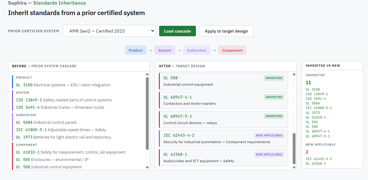Select the Component level chip
Viewport: 368px width, 180px height.
[232, 50]
